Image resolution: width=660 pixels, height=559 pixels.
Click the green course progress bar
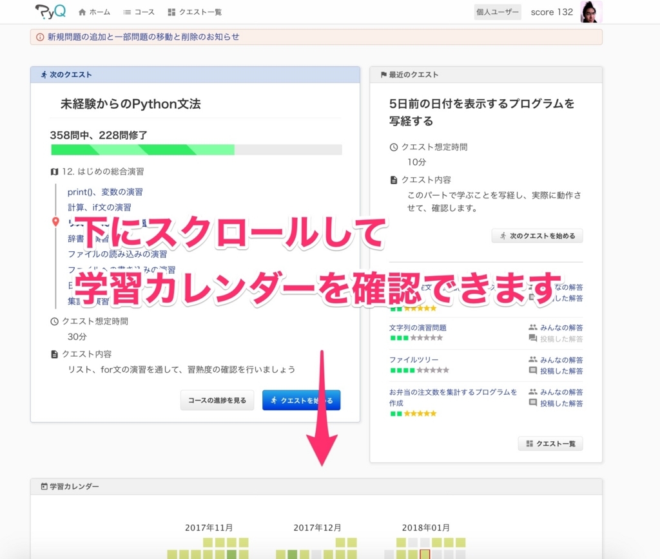point(142,149)
